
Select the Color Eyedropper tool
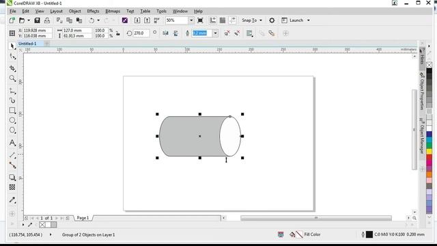12,200
